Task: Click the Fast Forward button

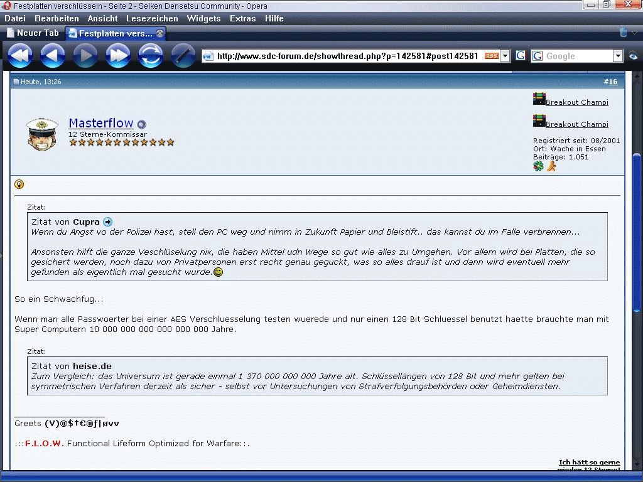Action: [x=118, y=55]
